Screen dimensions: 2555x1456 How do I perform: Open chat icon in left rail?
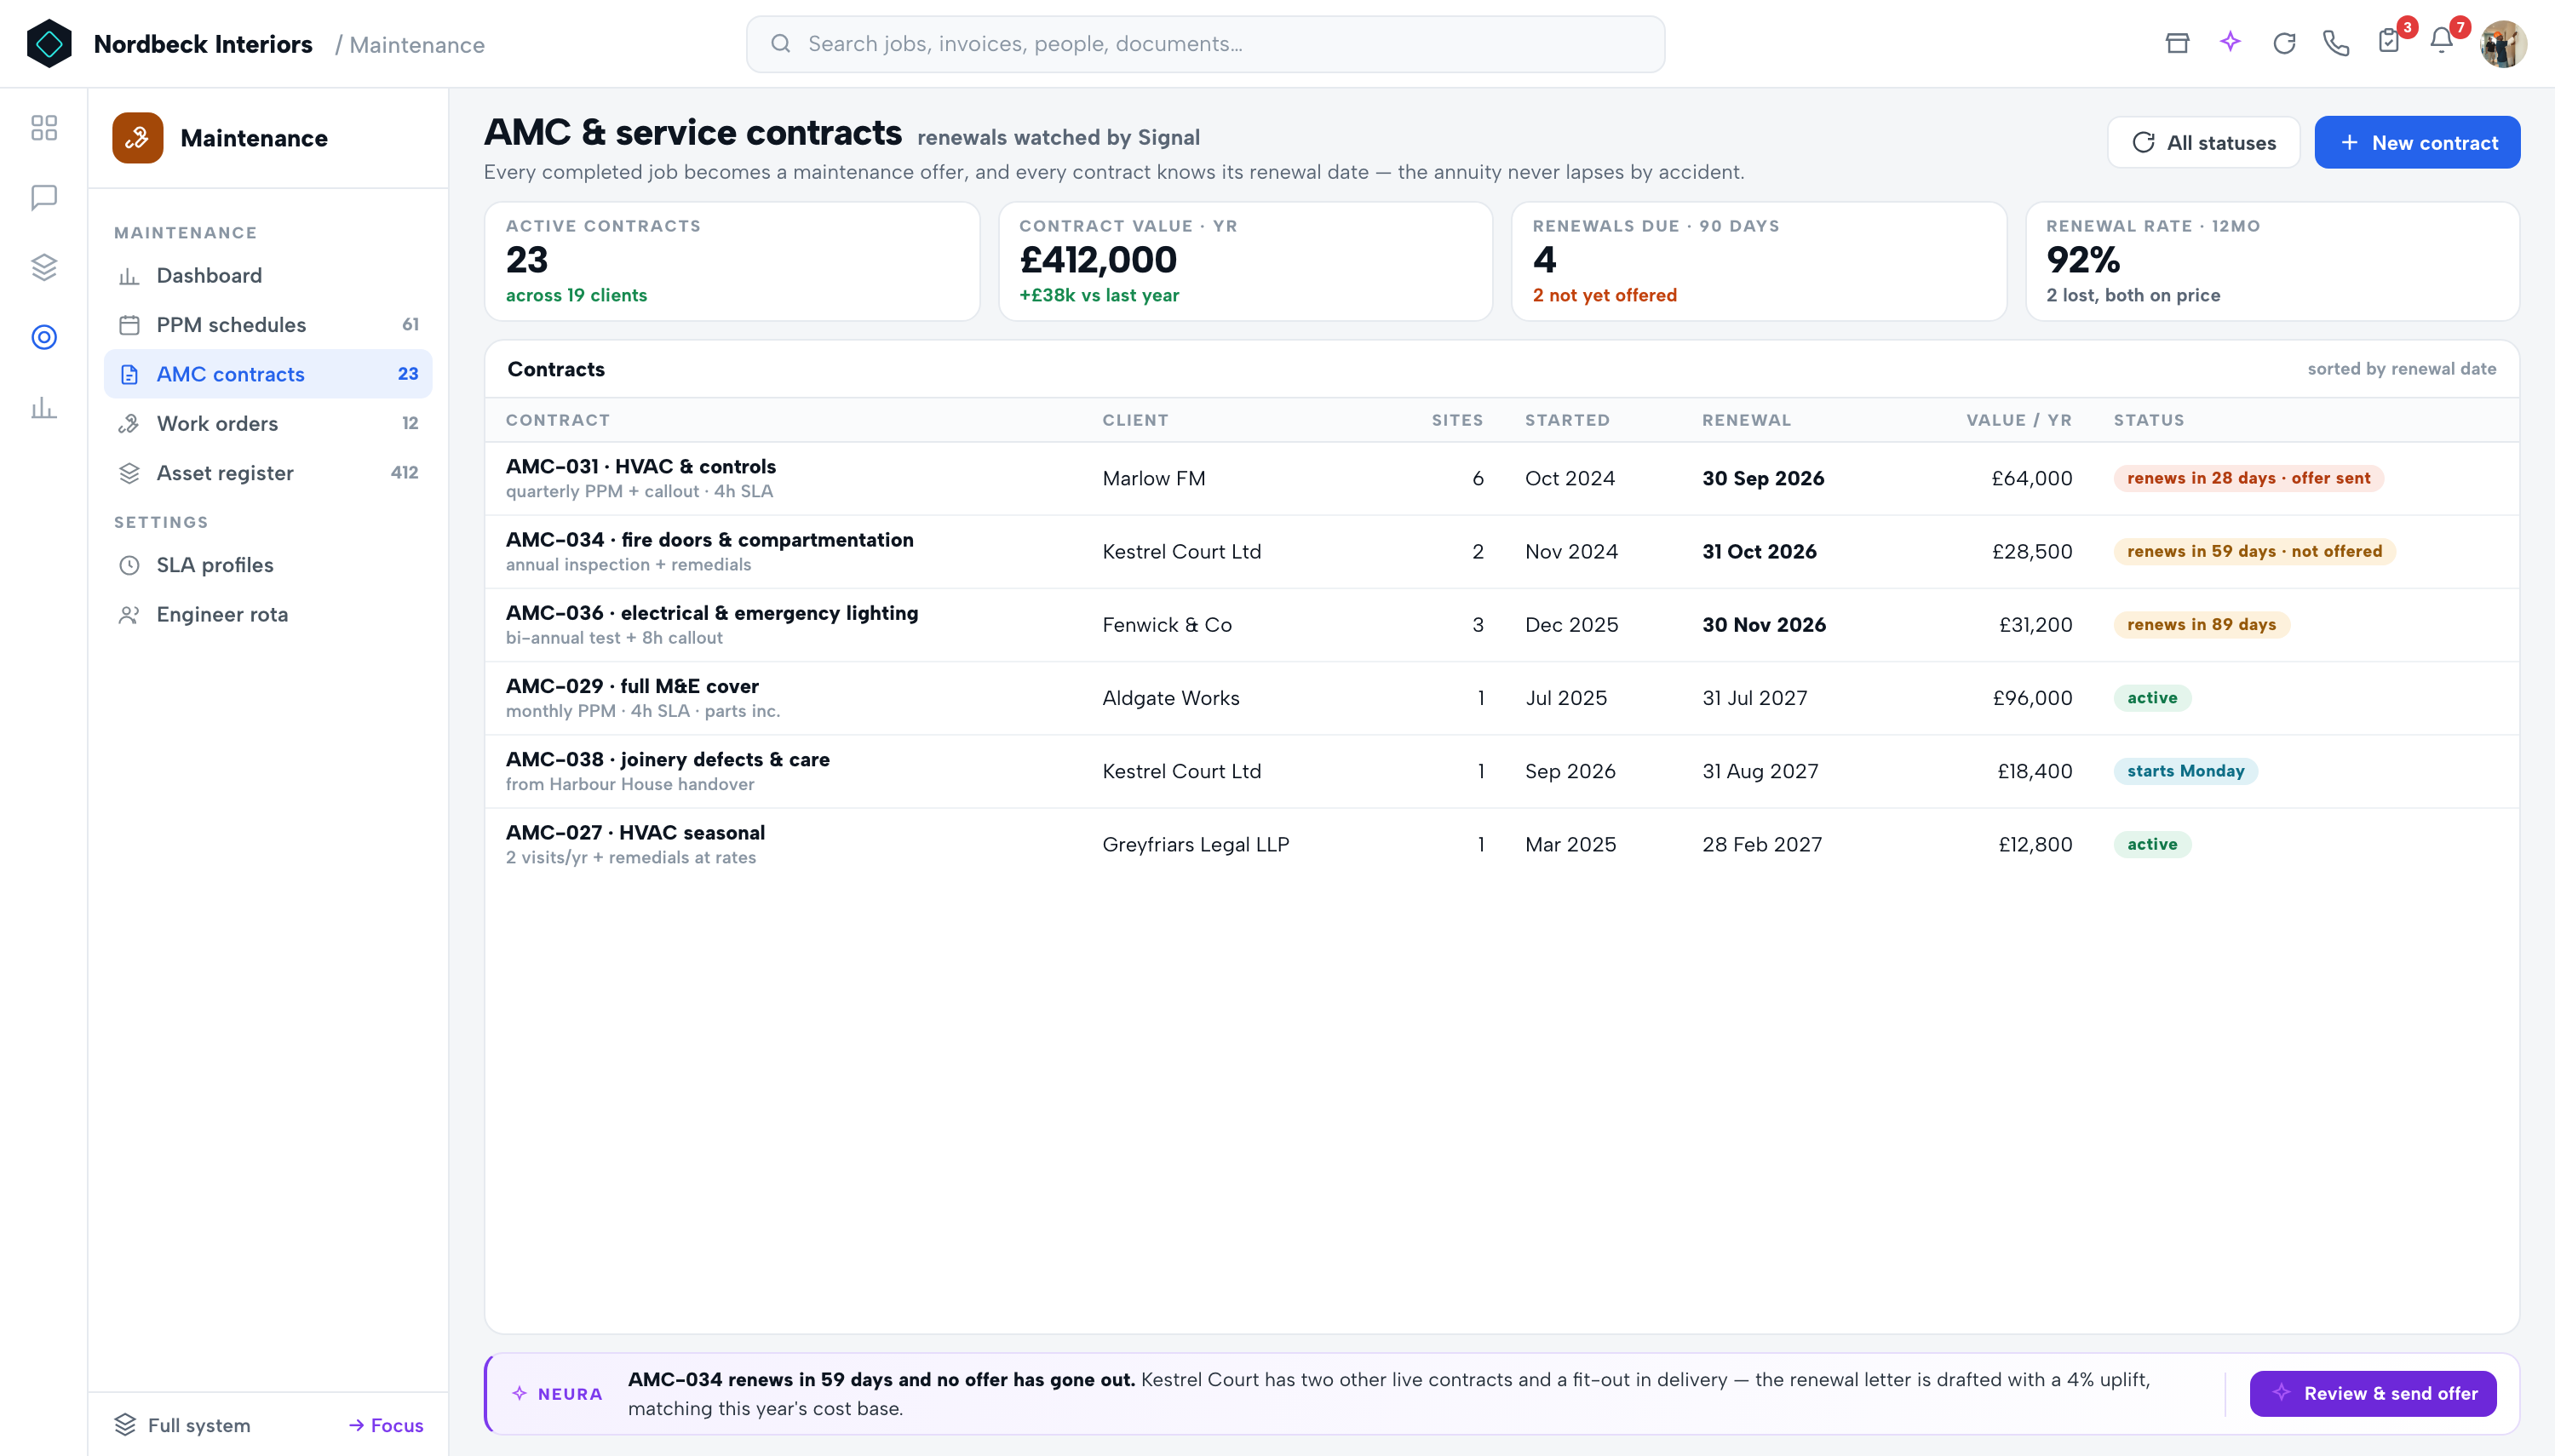[44, 197]
